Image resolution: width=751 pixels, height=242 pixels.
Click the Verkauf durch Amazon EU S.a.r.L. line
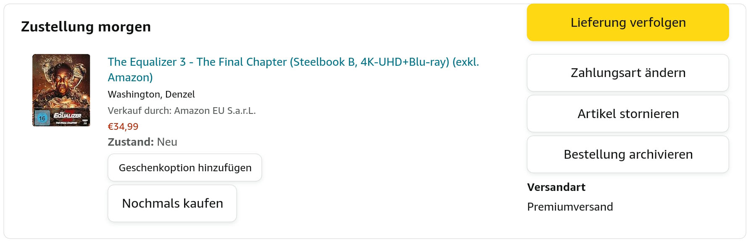pos(182,111)
